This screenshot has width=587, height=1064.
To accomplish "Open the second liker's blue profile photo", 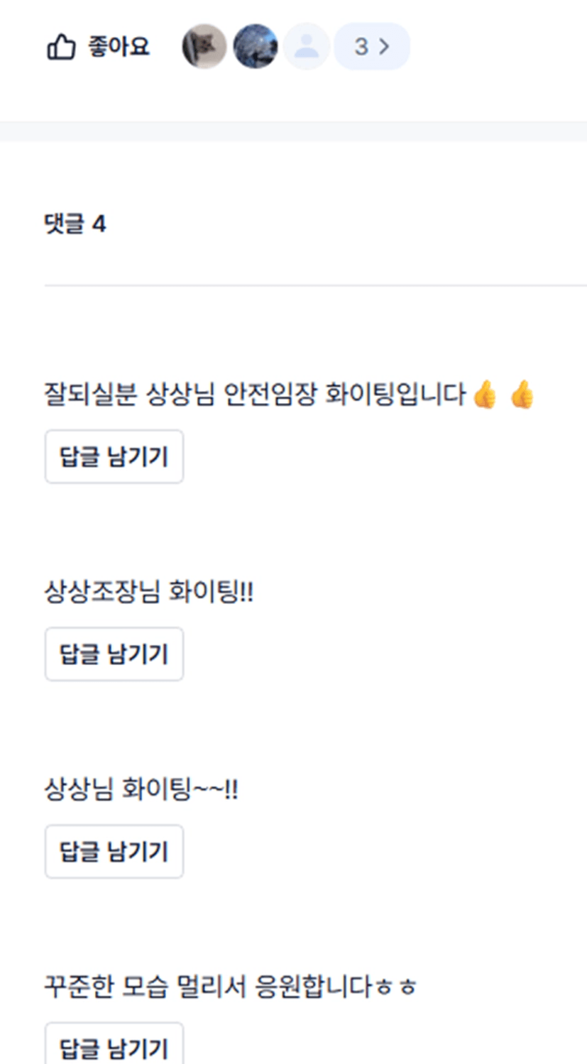I will pyautogui.click(x=256, y=46).
